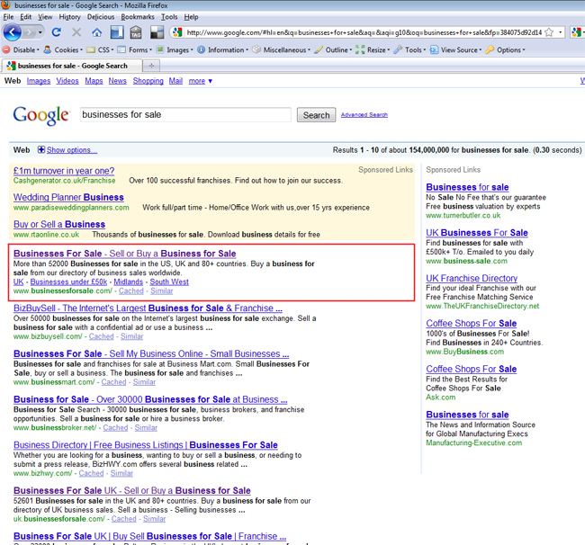Open the Outline developer toolbar menu
Screen dimensions: 585x545
333,49
